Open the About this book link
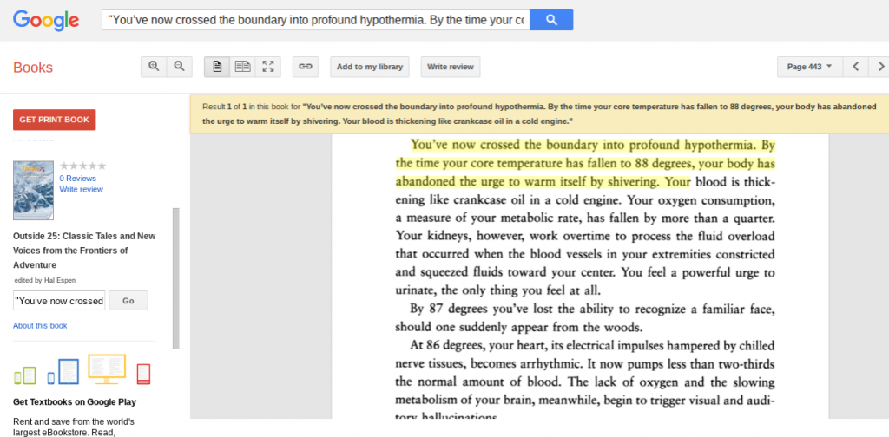This screenshot has height=437, width=889. (x=40, y=325)
